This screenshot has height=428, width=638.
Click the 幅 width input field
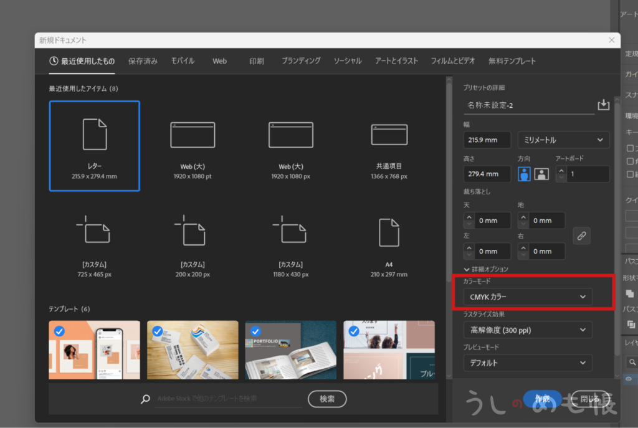pyautogui.click(x=487, y=140)
